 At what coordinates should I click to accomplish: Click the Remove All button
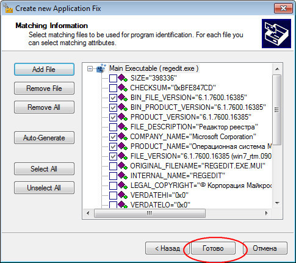tap(44, 107)
